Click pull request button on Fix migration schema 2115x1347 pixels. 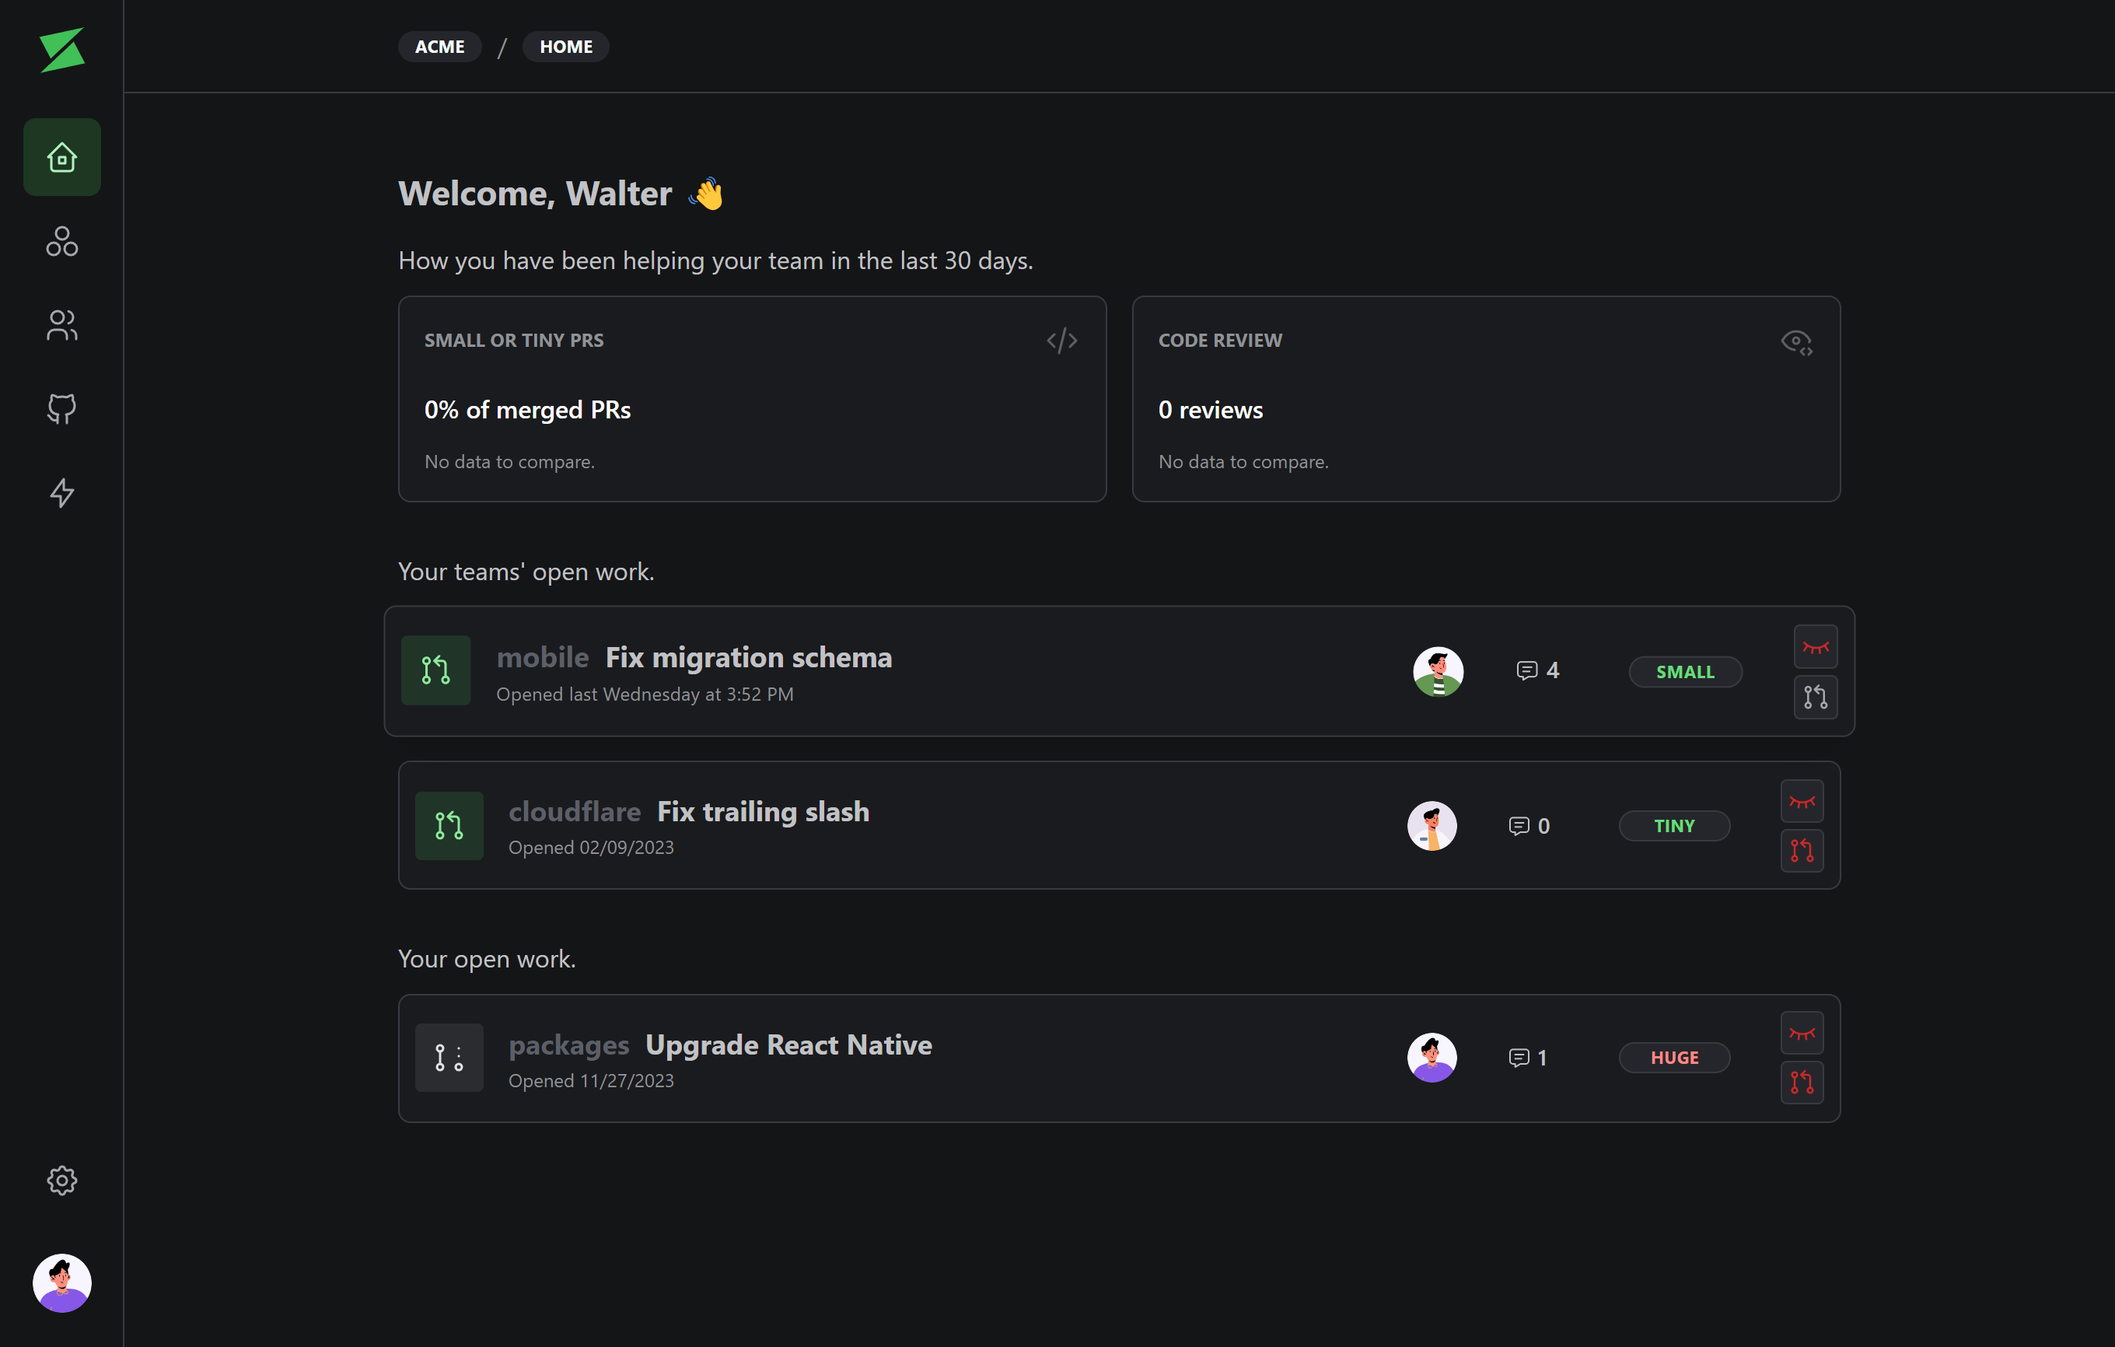click(1815, 697)
